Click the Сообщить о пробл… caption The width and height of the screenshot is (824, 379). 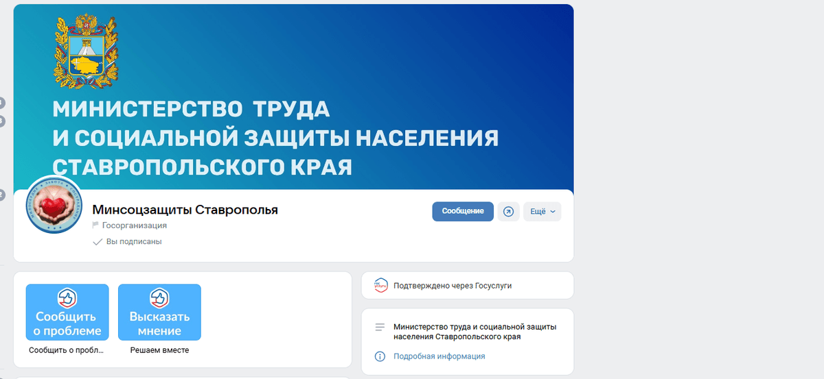click(x=67, y=350)
